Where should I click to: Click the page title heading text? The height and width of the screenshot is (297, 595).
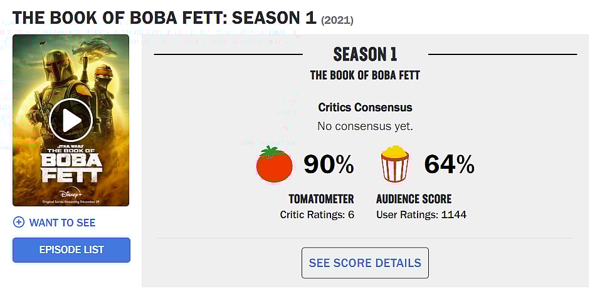tap(164, 18)
